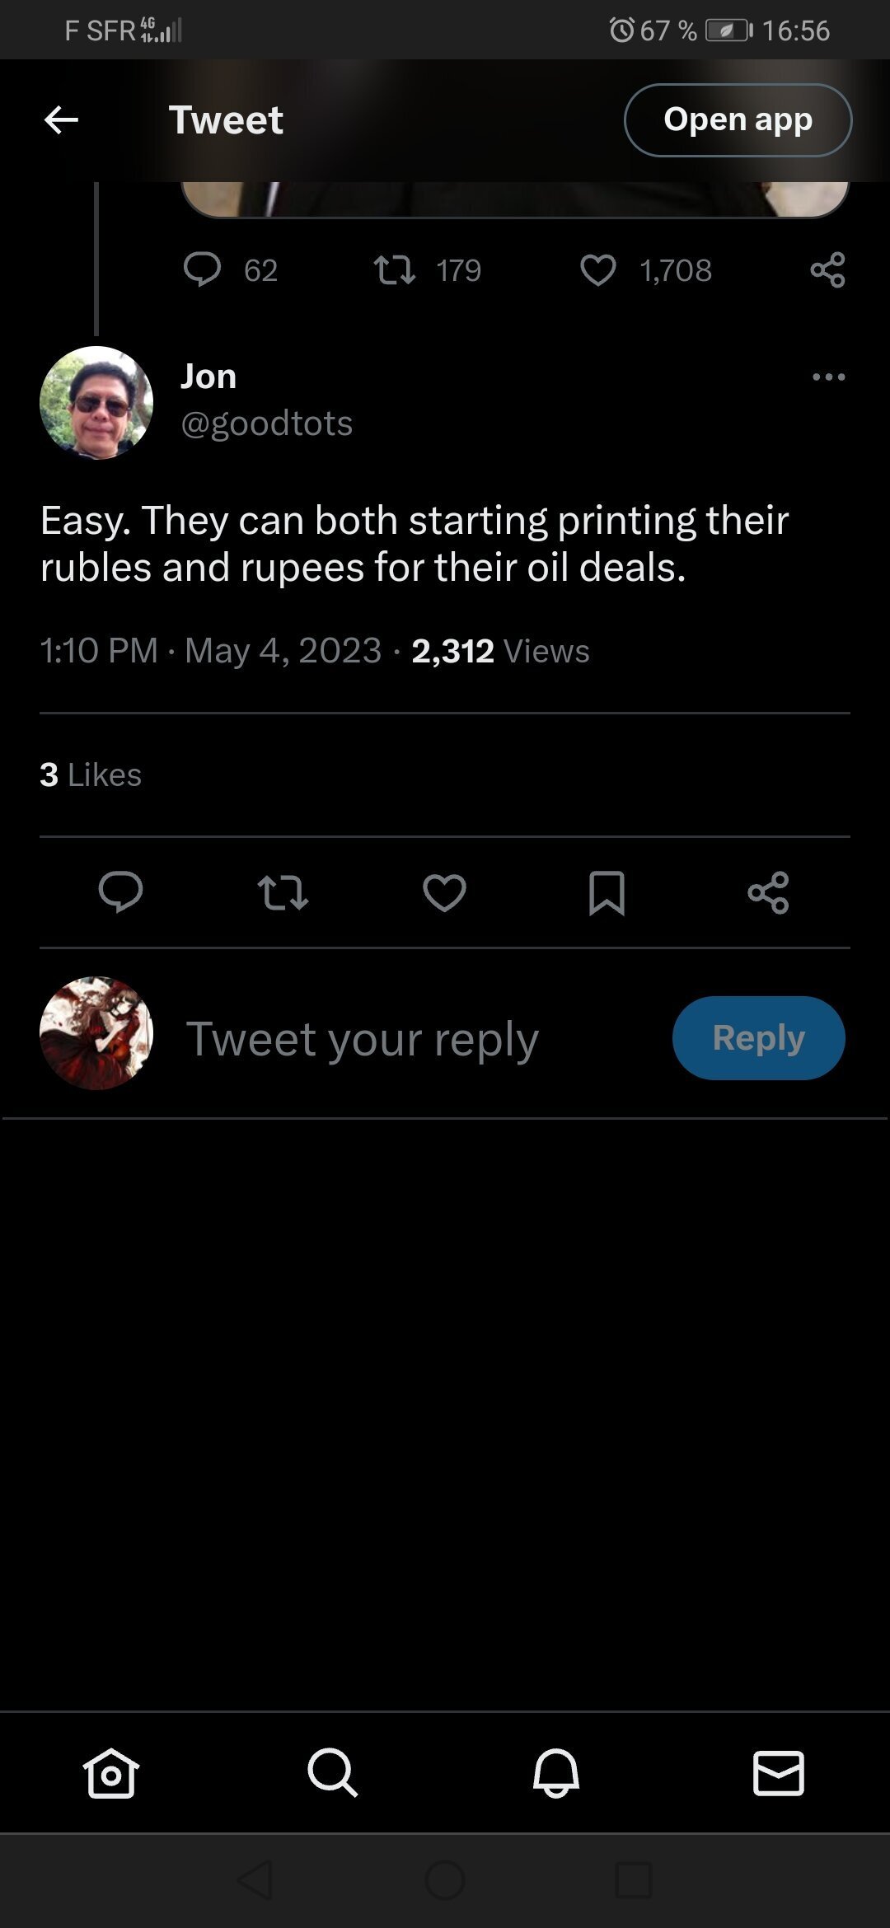
Task: Retweet Jon's tweet using the action bar
Action: pyautogui.click(x=283, y=892)
